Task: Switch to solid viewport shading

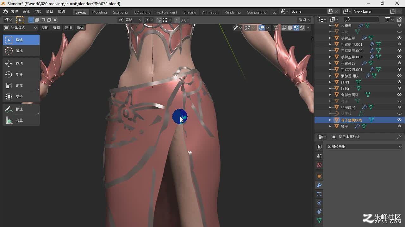Action: [x=290, y=28]
